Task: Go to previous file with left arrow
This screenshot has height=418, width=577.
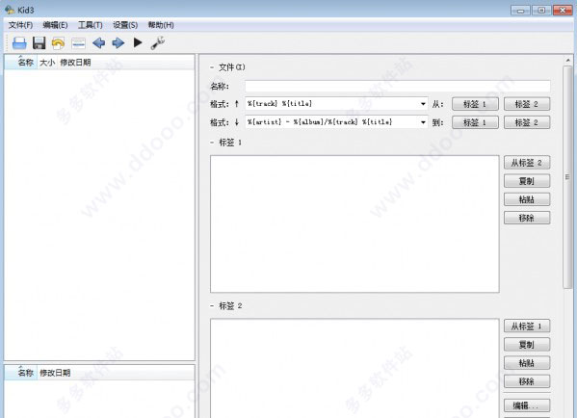Action: tap(98, 43)
